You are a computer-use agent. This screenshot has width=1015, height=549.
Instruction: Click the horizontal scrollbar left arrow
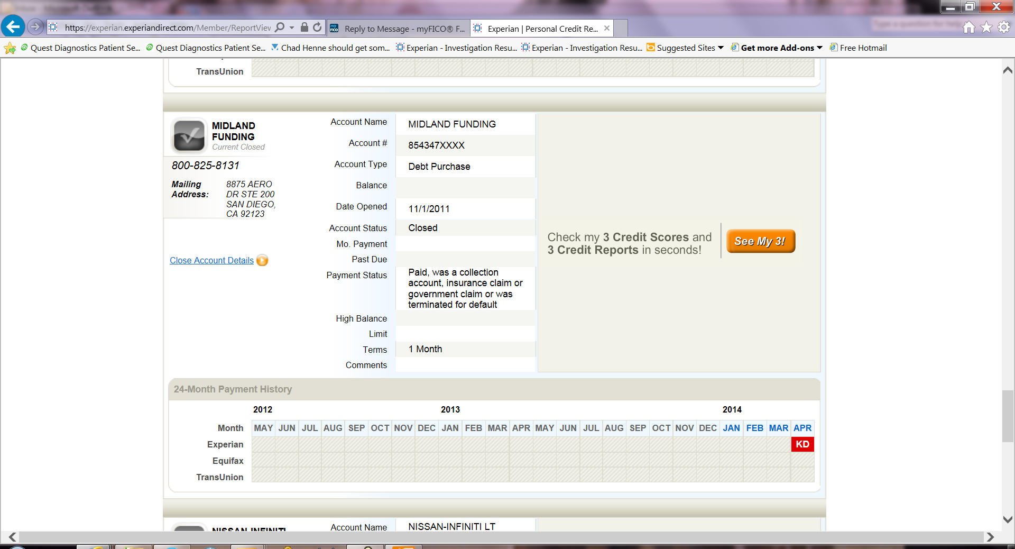pyautogui.click(x=12, y=537)
